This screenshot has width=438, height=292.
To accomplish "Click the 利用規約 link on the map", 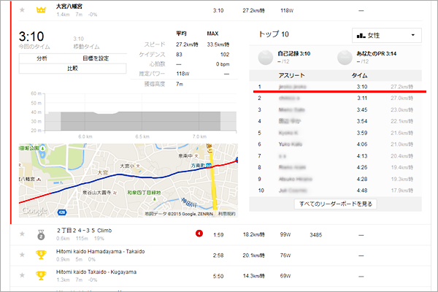I will point(226,214).
